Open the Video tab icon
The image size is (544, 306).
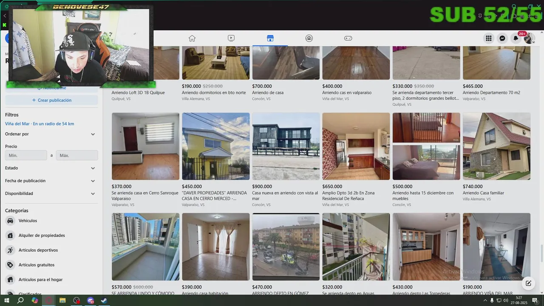point(231,38)
